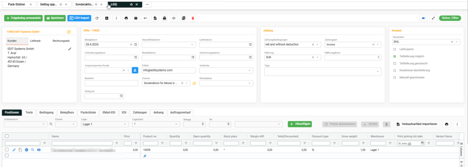Screen dimensions: 468x167
Task: Edit customer address with pencil icon
Action: (x=70, y=48)
